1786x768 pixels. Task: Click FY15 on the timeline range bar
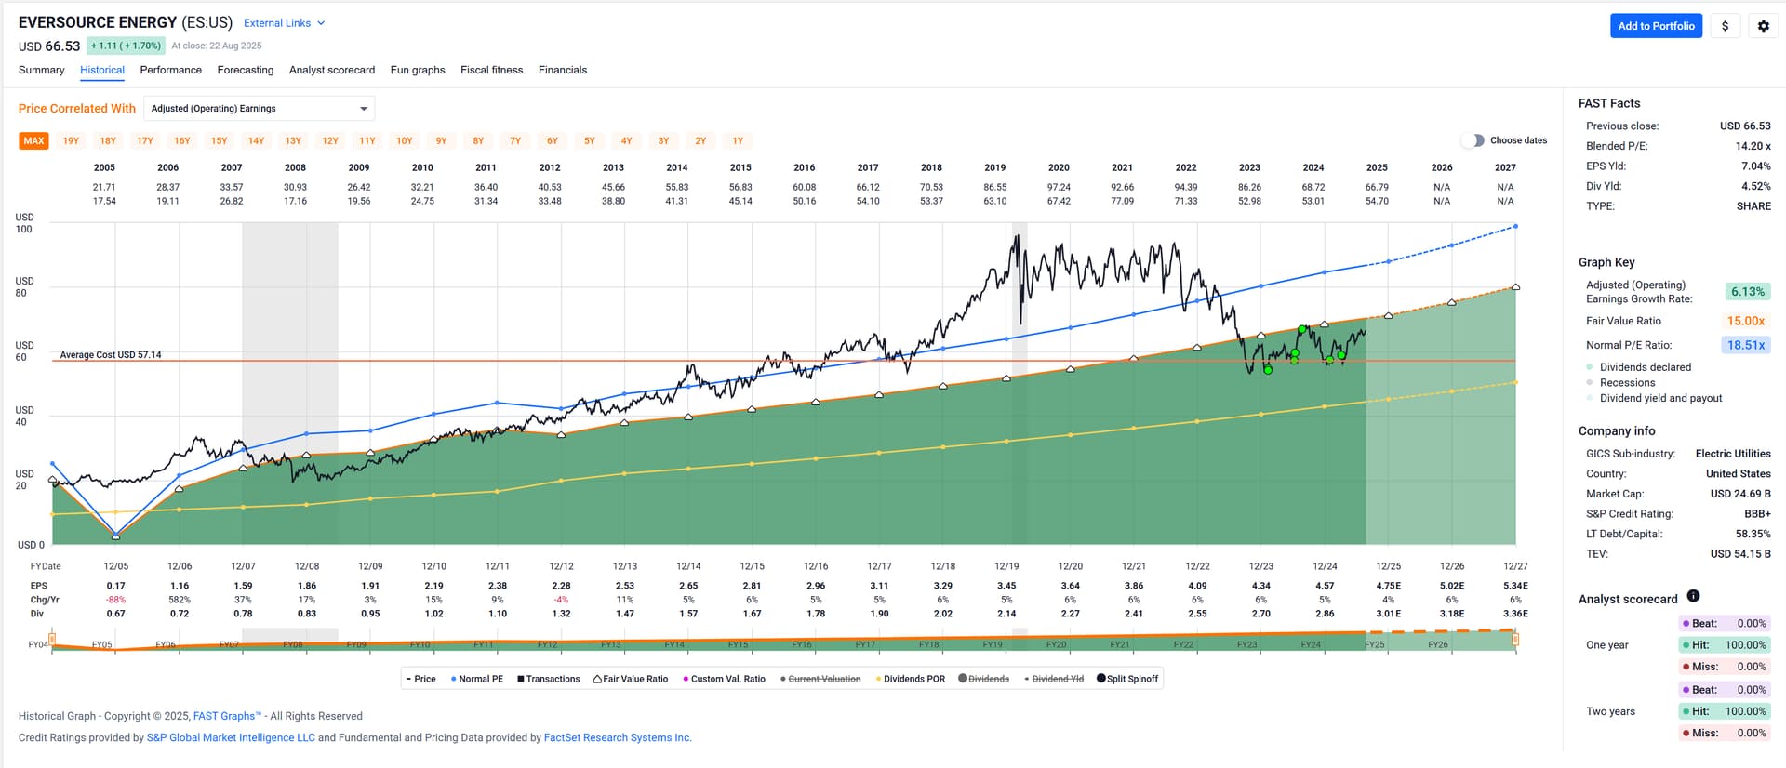click(738, 644)
